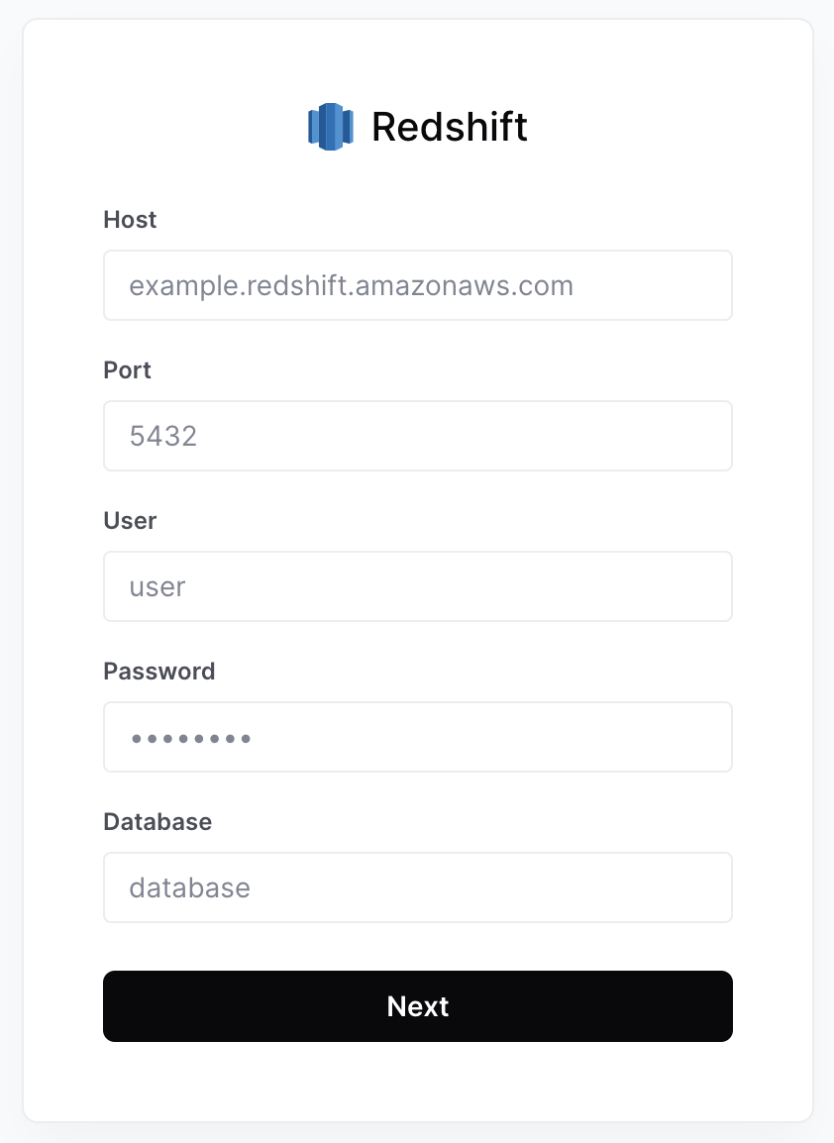
Task: Click the Database field label
Action: tap(157, 821)
